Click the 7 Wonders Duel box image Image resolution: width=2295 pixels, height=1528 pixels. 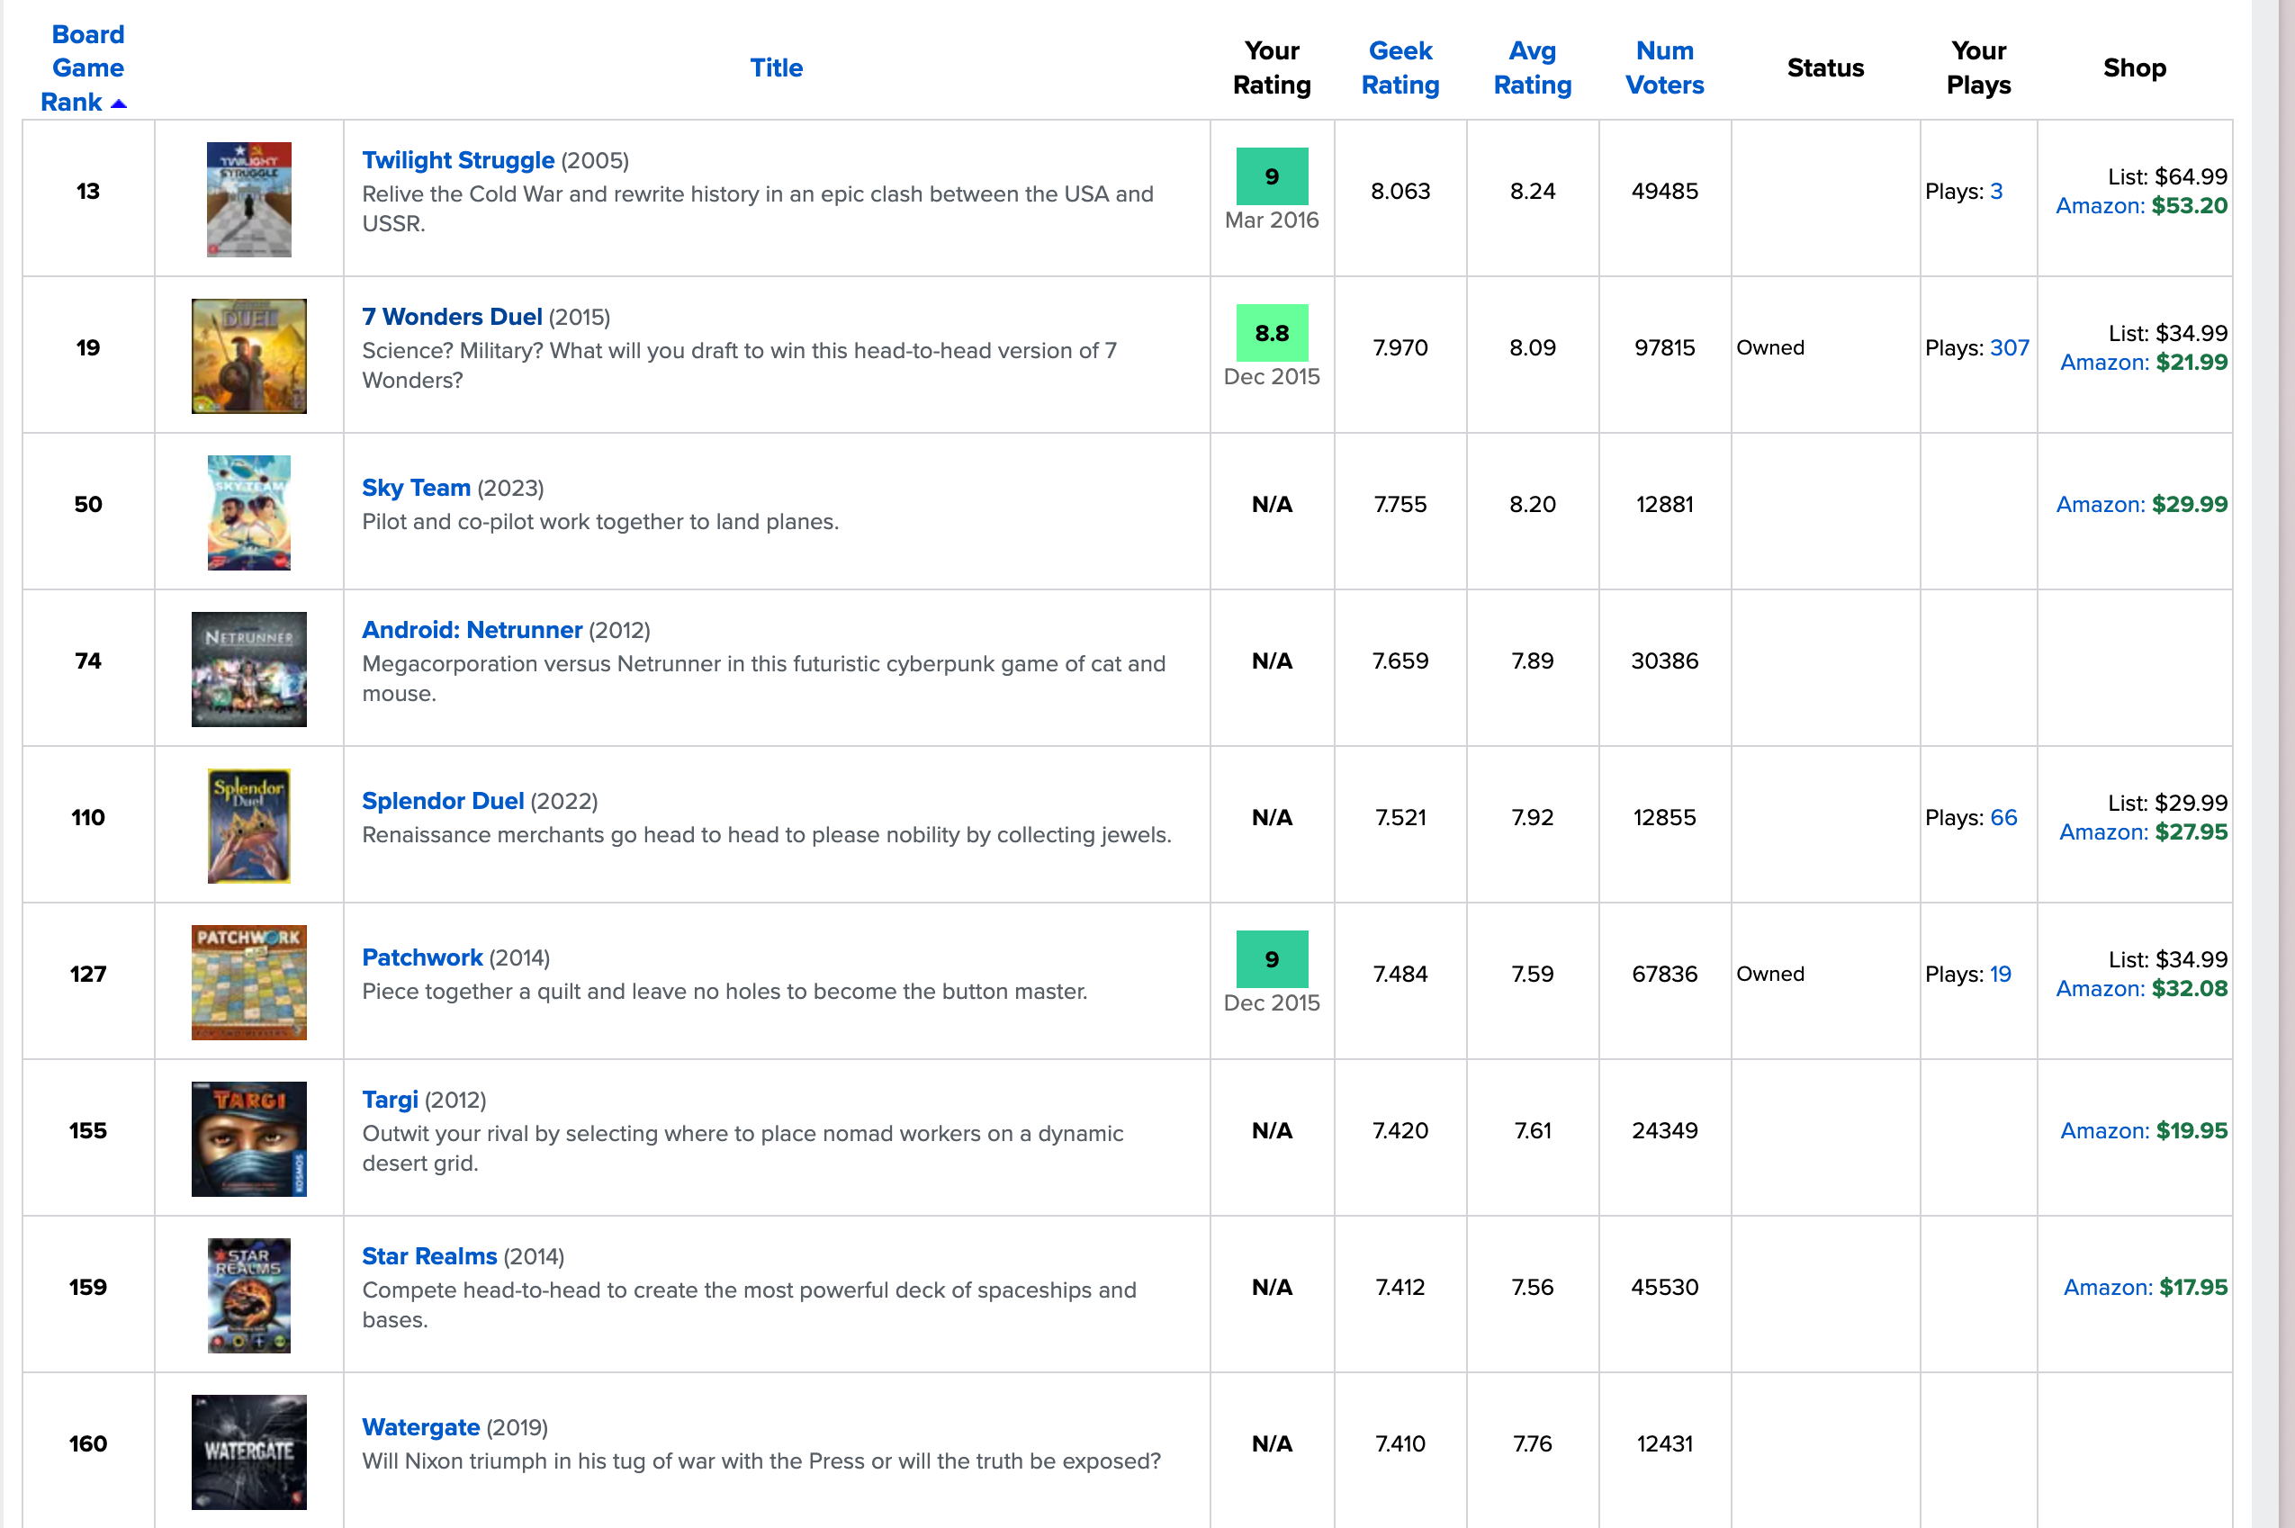tap(248, 355)
